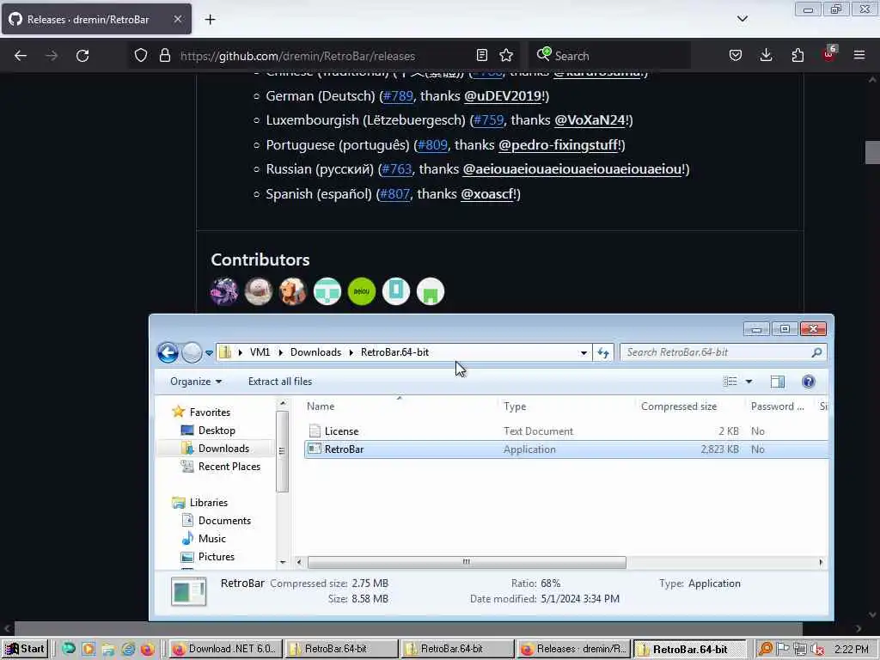Screen dimensions: 880x660
Task: Open Pictures library in navigation pane
Action: pos(216,557)
